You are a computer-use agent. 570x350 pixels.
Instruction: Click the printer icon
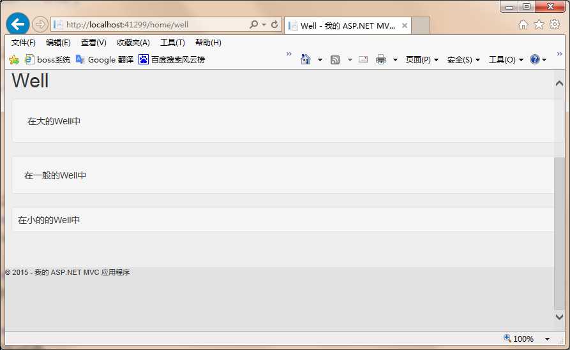381,59
